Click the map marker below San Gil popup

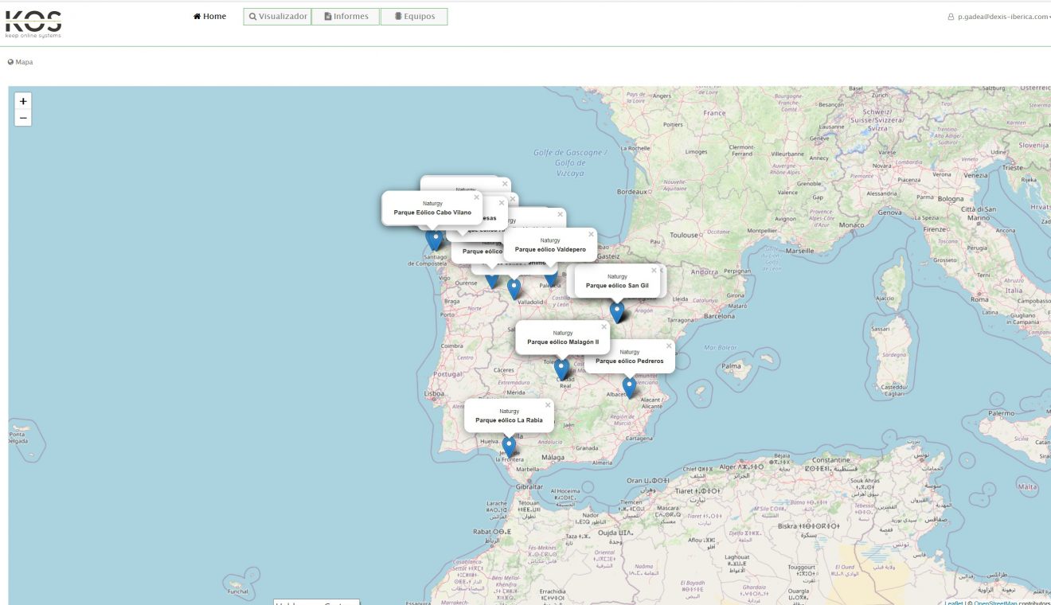(617, 311)
